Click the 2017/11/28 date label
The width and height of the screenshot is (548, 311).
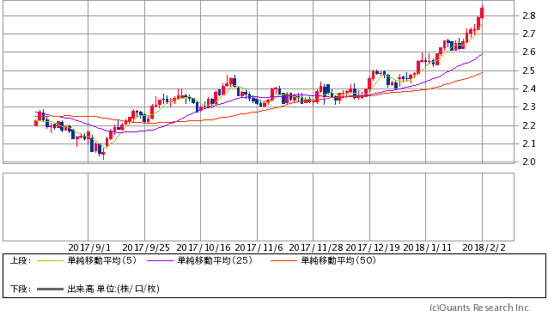pyautogui.click(x=316, y=247)
